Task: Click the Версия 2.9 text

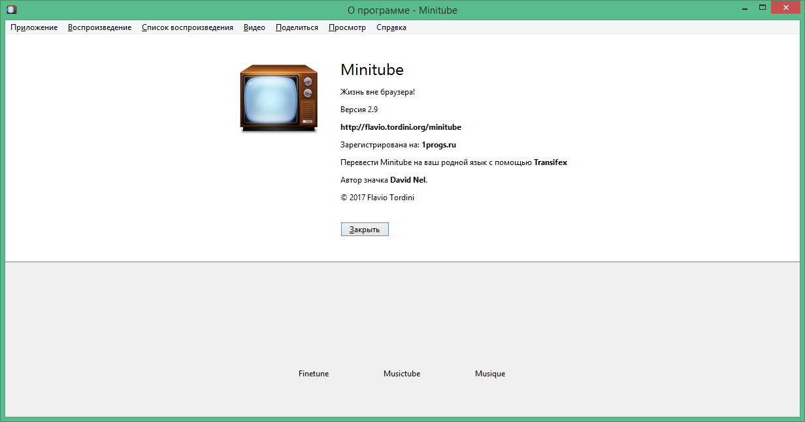Action: tap(359, 110)
